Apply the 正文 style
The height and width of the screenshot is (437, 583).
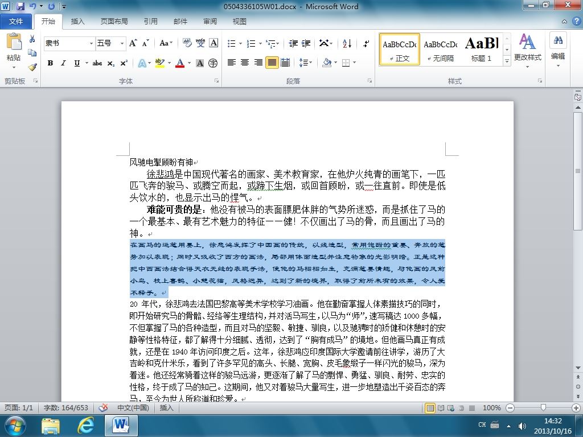click(399, 50)
